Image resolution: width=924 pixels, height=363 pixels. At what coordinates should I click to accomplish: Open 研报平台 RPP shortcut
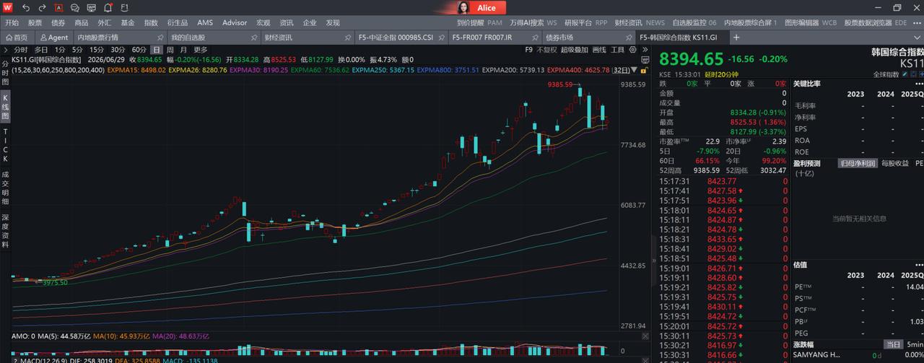click(x=585, y=22)
